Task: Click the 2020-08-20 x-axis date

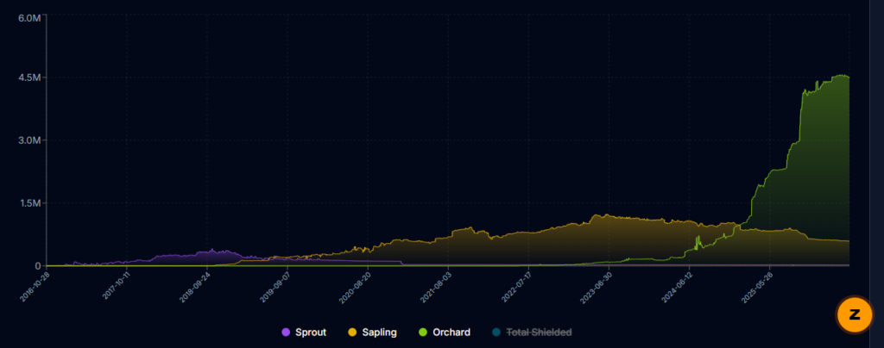Action: 357,287
